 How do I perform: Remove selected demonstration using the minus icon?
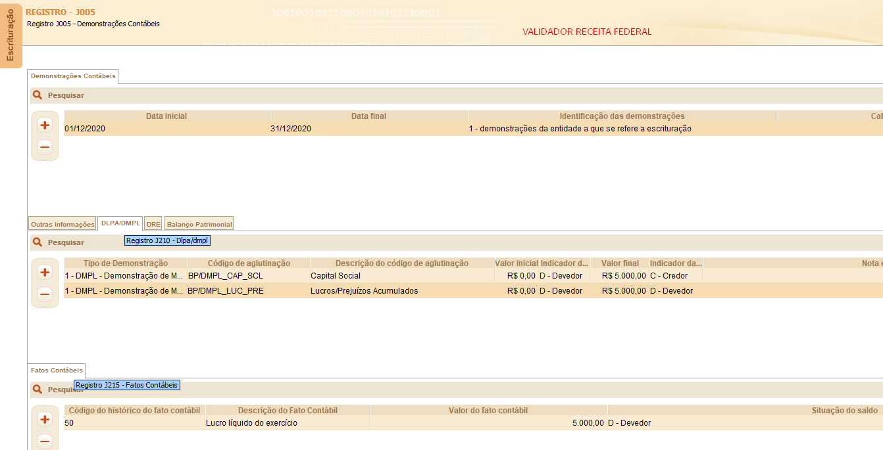44,146
